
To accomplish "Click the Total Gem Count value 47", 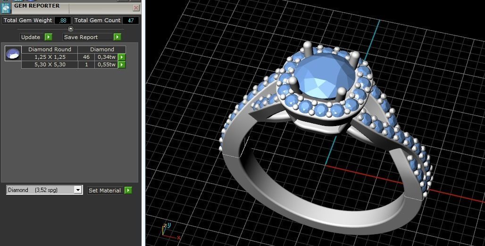I will point(131,20).
